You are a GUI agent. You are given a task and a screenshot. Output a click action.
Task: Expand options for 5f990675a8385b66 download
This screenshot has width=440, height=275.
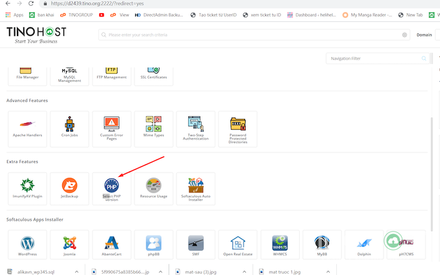tap(160, 272)
